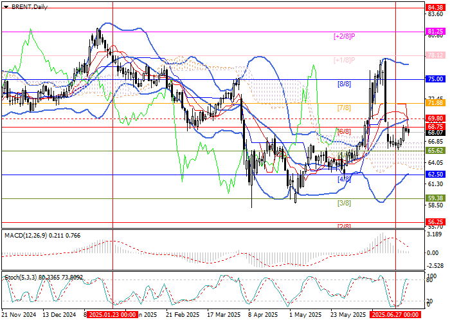This screenshot has height=322, width=450.
Task: Select the 2025.01.23 00:00 date marker
Action: pos(113,314)
